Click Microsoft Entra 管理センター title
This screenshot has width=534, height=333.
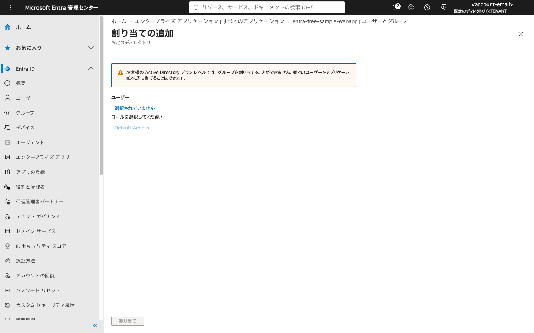point(62,7)
